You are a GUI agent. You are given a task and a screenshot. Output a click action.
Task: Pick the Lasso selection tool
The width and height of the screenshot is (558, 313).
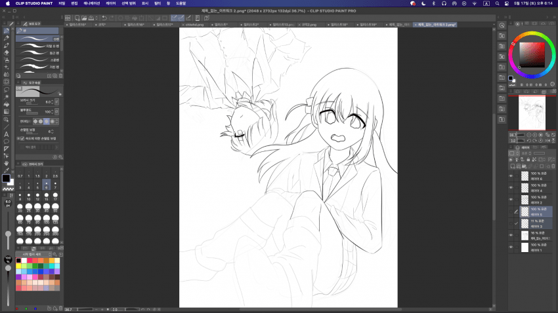(x=6, y=89)
